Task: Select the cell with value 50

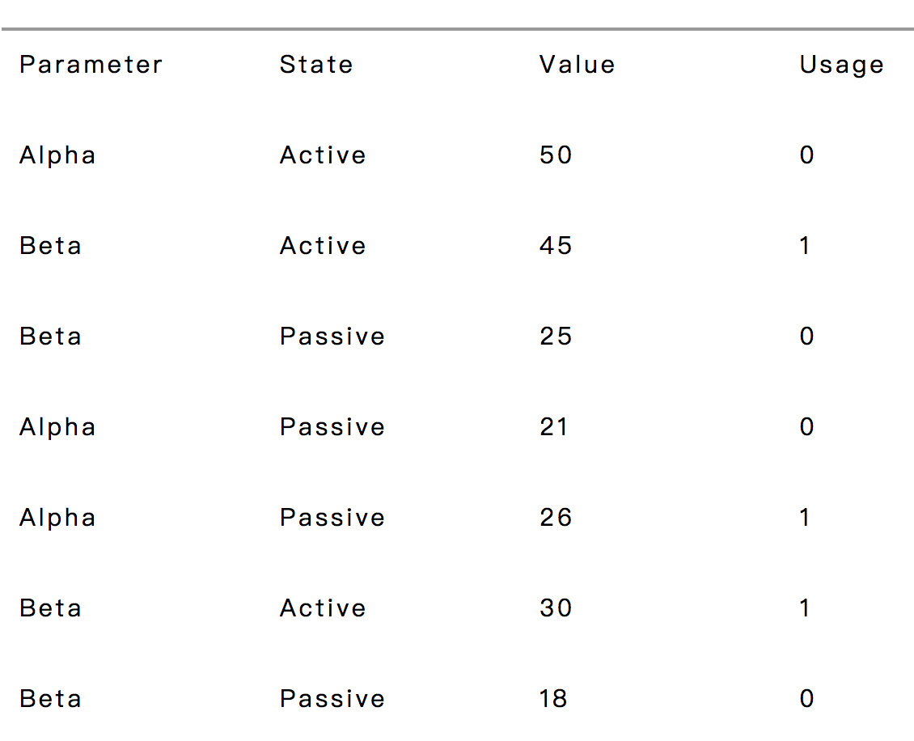Action: [556, 155]
